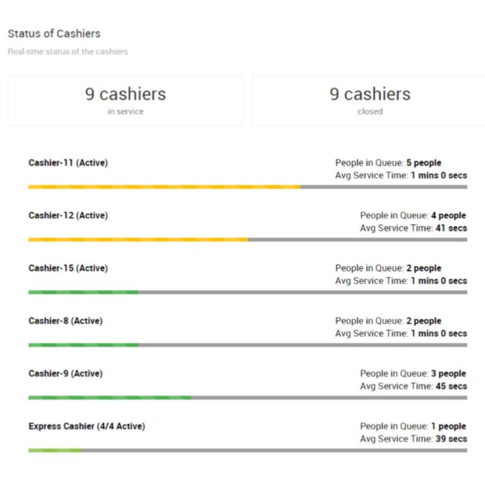Select the 9 cashiers in service card
485x485 pixels.
click(x=126, y=100)
